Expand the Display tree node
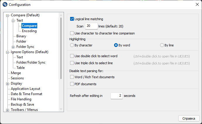The height and width of the screenshot is (124, 202). click(8, 83)
